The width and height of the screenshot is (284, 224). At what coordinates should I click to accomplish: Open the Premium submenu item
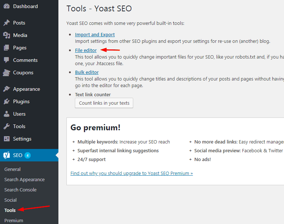[x=14, y=220]
